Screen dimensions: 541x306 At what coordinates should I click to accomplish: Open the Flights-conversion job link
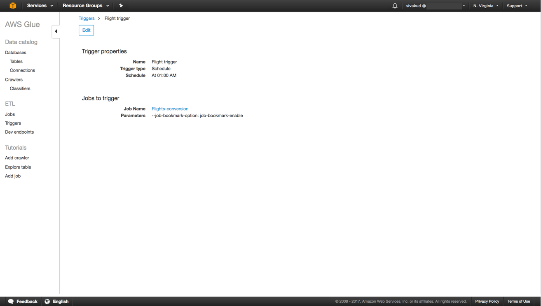pyautogui.click(x=170, y=109)
